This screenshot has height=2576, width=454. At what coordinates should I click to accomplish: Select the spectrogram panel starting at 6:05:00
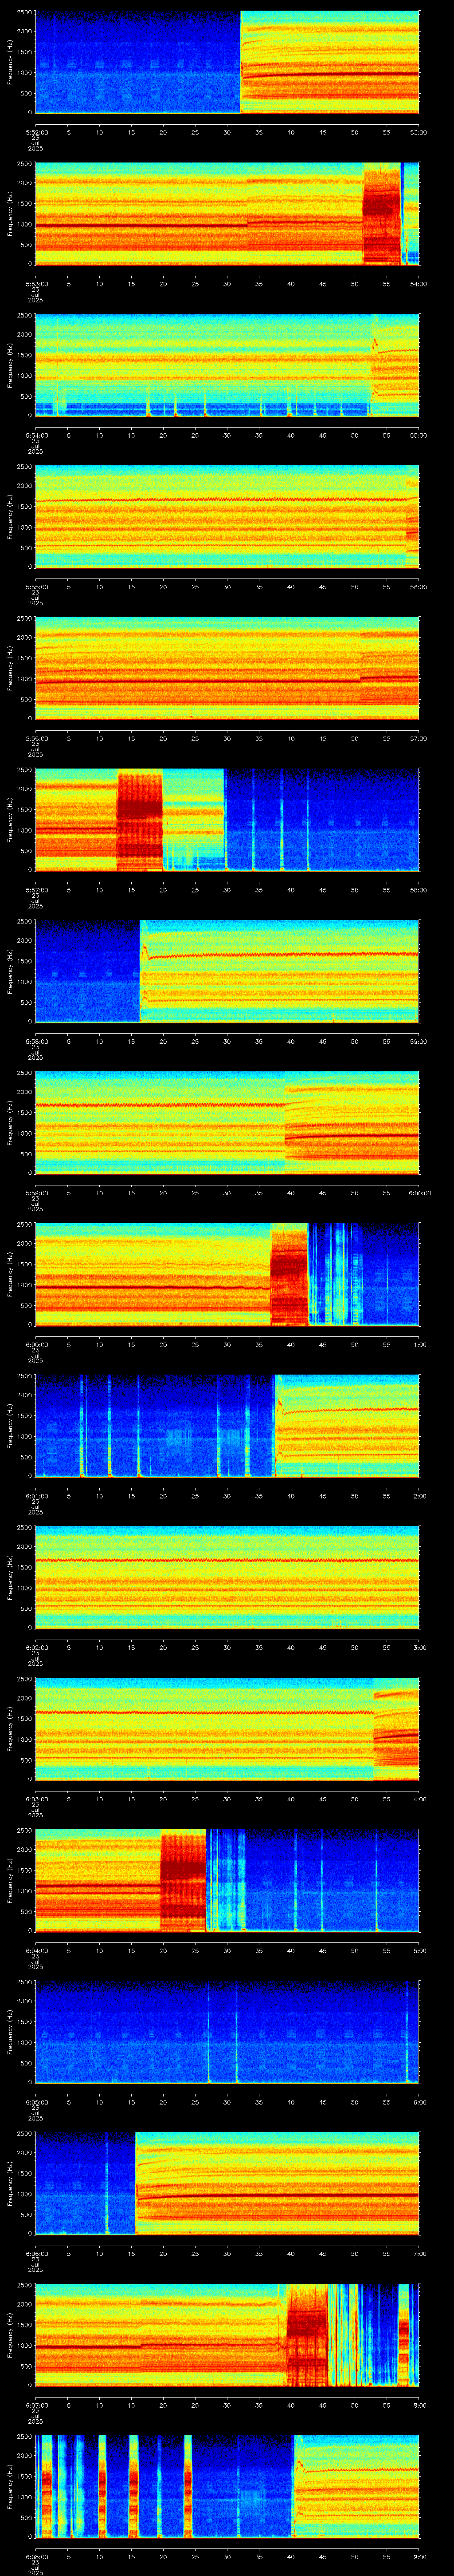click(227, 2032)
